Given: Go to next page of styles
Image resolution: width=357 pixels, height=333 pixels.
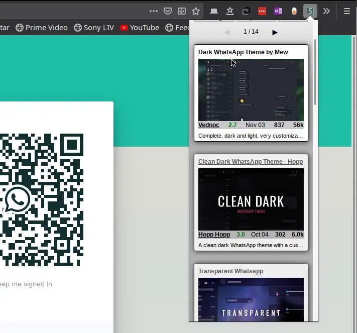Looking at the screenshot, I should [275, 32].
